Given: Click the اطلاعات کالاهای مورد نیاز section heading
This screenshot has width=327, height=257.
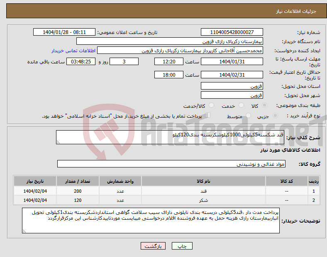Looking at the screenshot, I should click(290, 150).
